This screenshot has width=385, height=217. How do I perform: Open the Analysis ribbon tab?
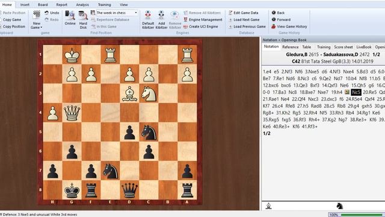82,5
